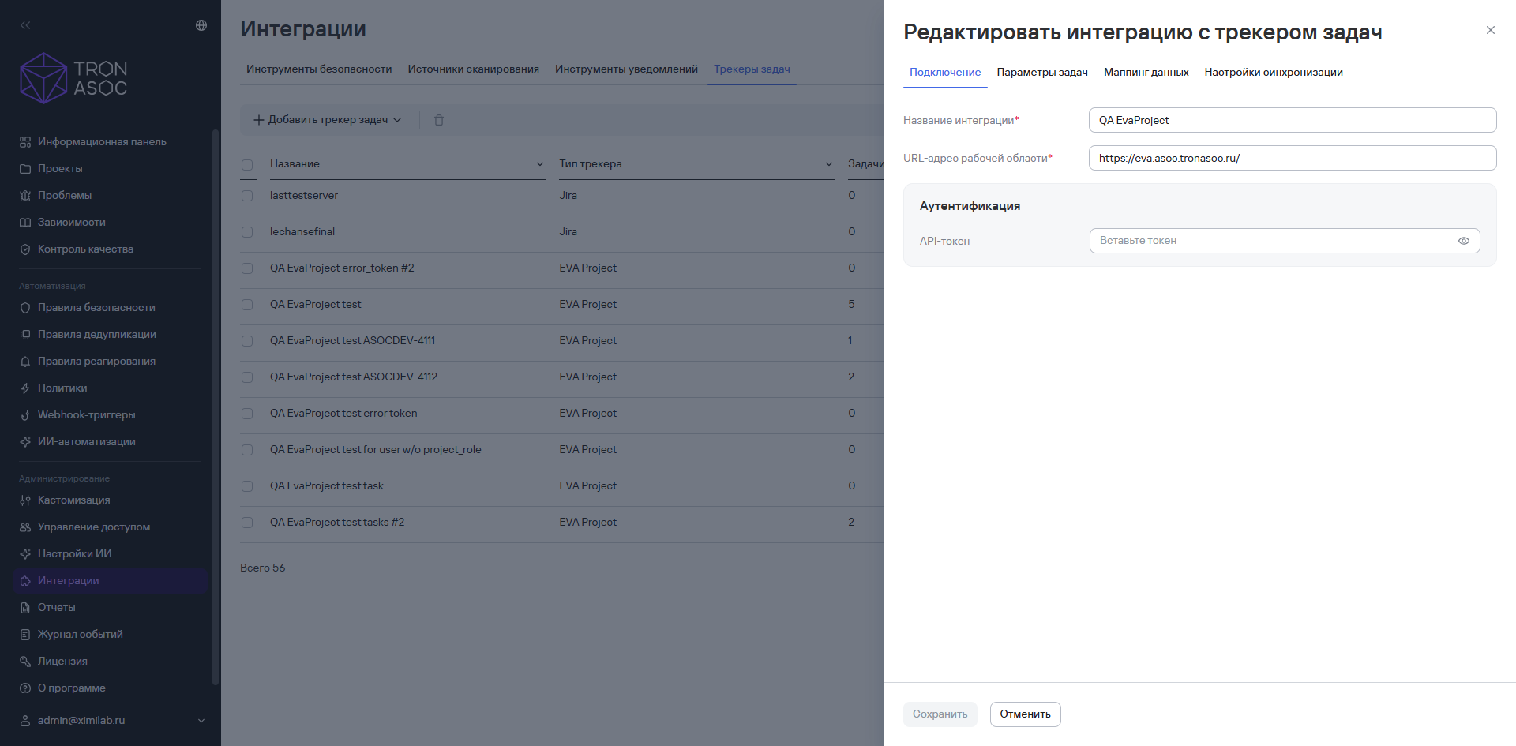Open Проекты folder icon
This screenshot has width=1516, height=746.
[25, 169]
